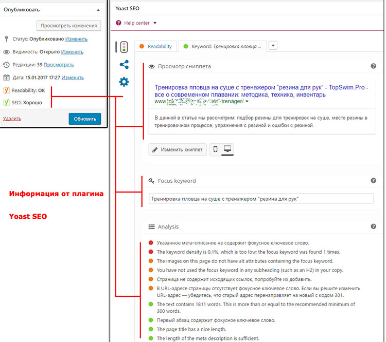Open the traffic light content optimization tab
This screenshot has height=342, width=386.
coord(124,47)
